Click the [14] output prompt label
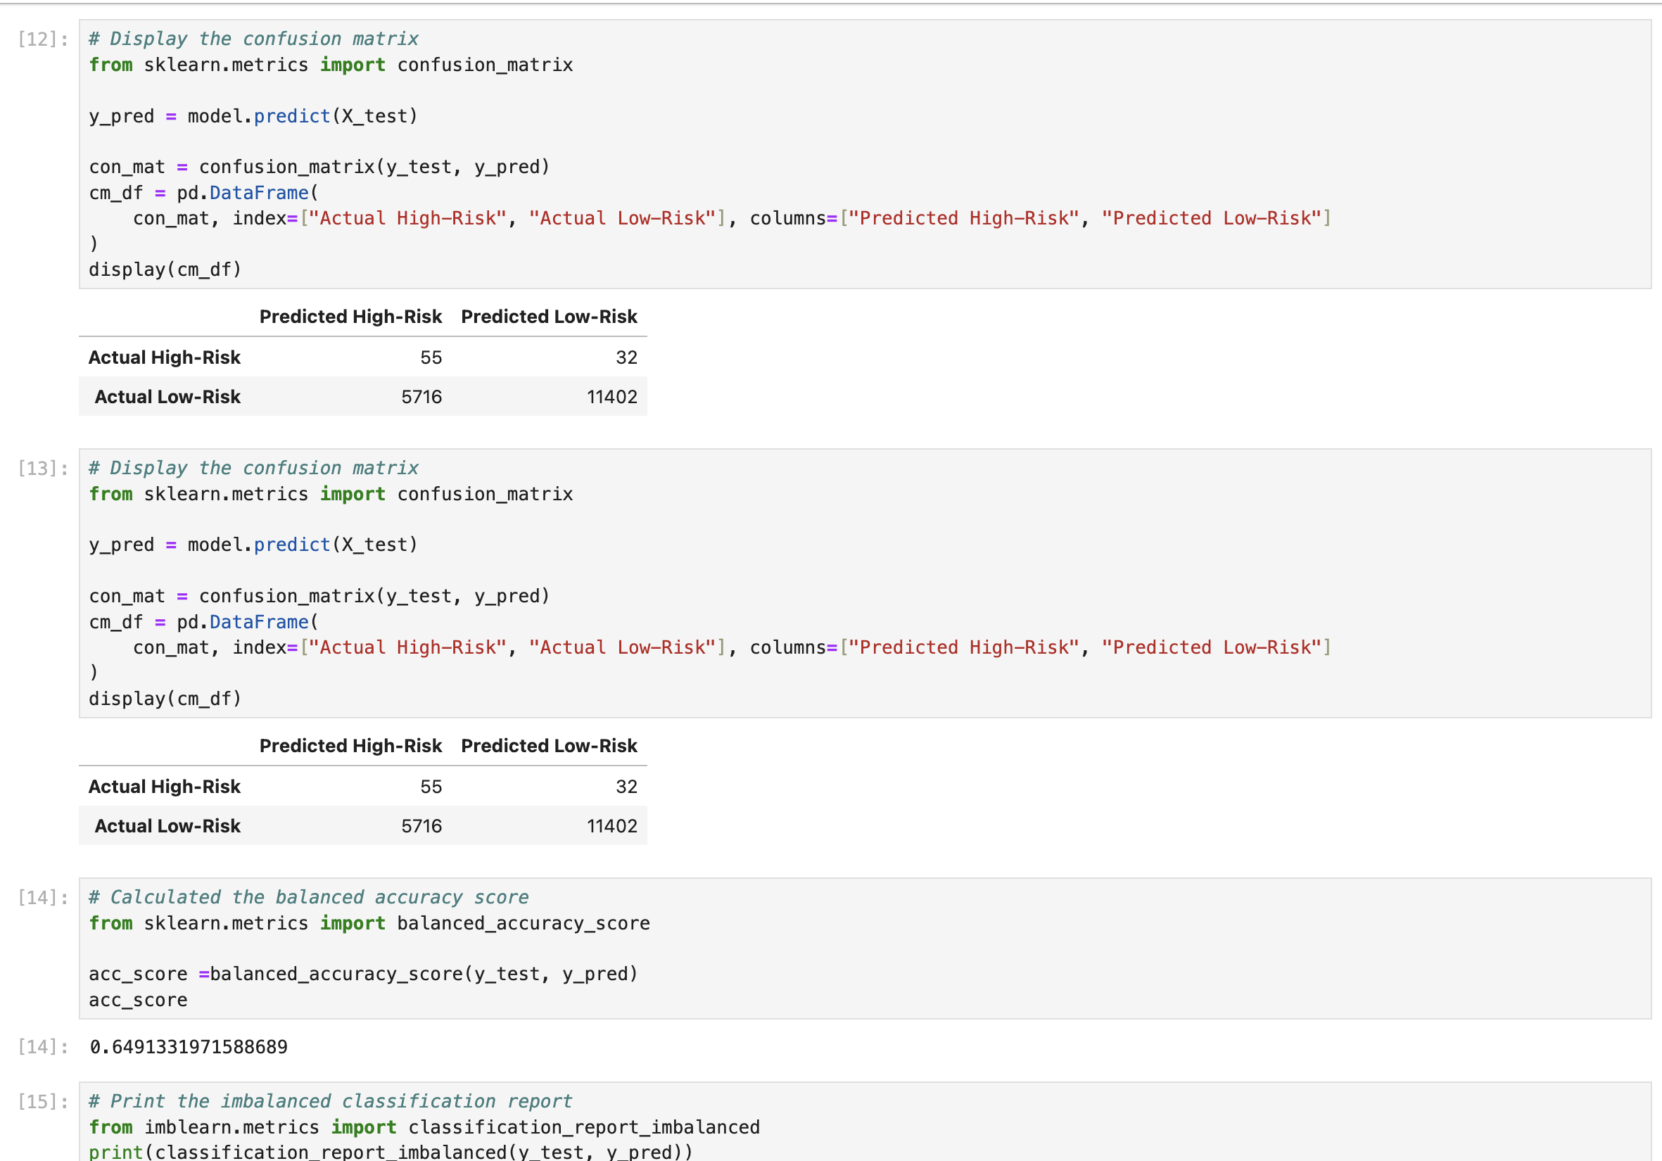1662x1161 pixels. 43,1046
